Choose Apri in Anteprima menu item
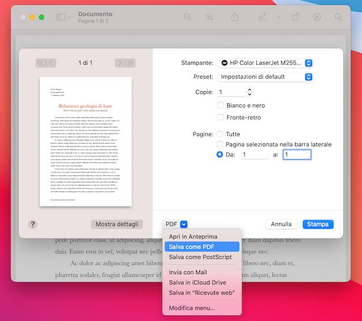The width and height of the screenshot is (362, 321). tap(202, 237)
